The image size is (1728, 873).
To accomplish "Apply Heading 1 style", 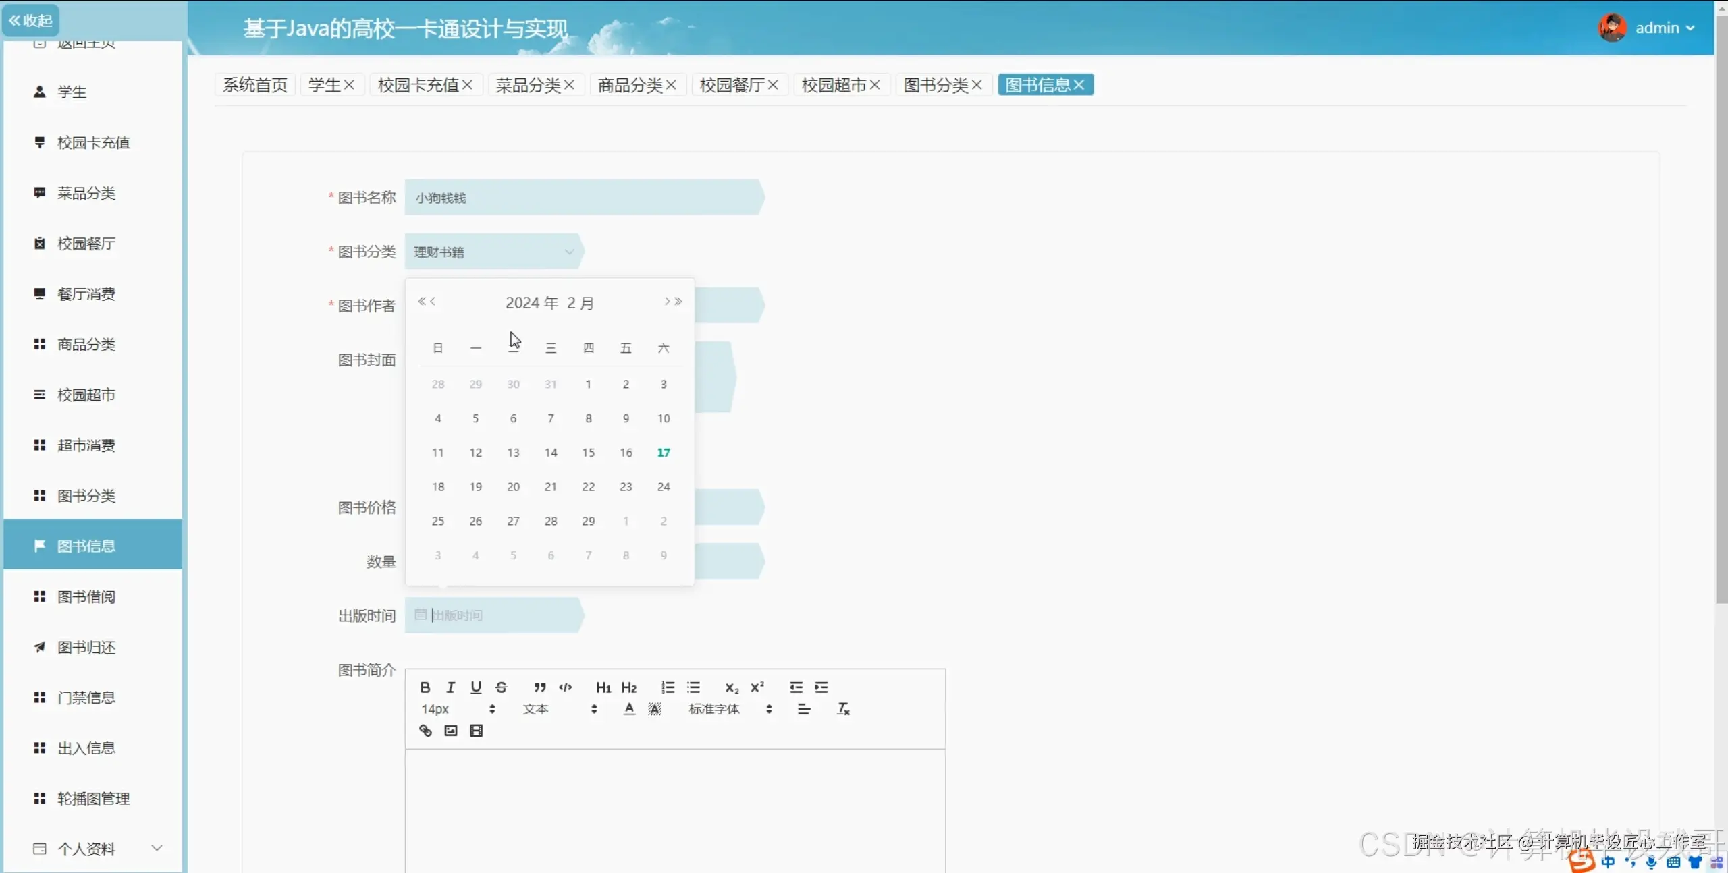I will pos(603,687).
